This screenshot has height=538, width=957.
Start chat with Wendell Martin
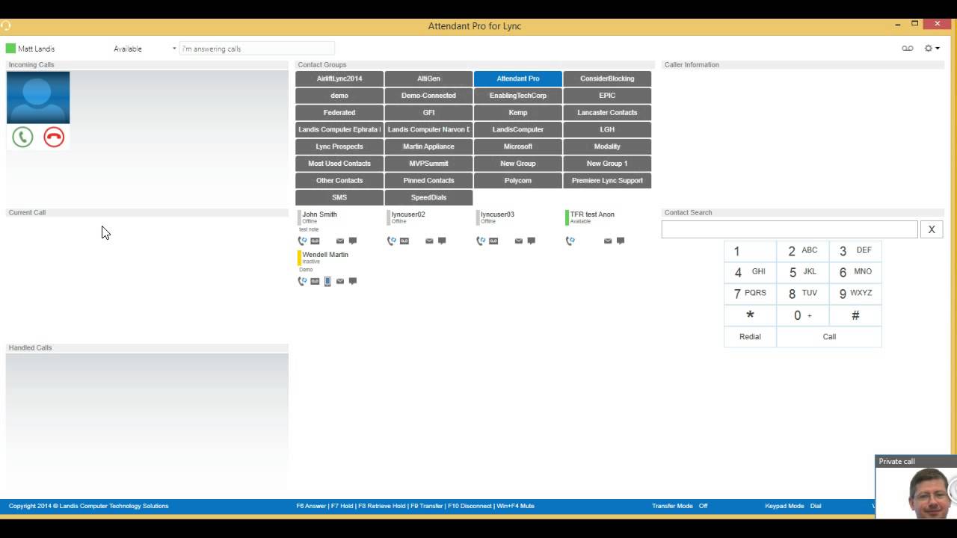(x=353, y=281)
